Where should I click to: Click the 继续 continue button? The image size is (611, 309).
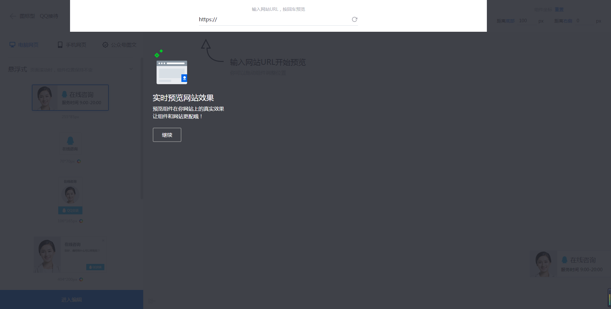point(167,135)
